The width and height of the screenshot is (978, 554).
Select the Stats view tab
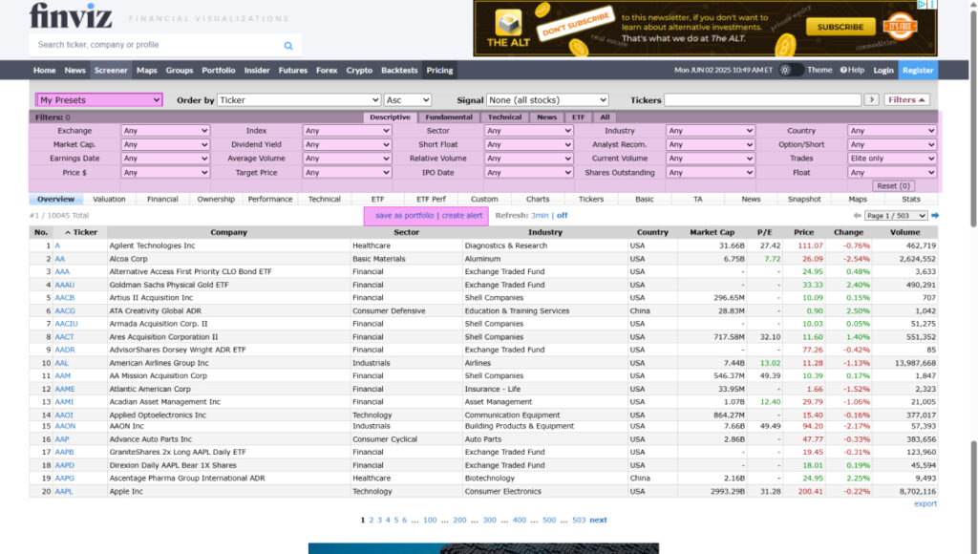[911, 199]
